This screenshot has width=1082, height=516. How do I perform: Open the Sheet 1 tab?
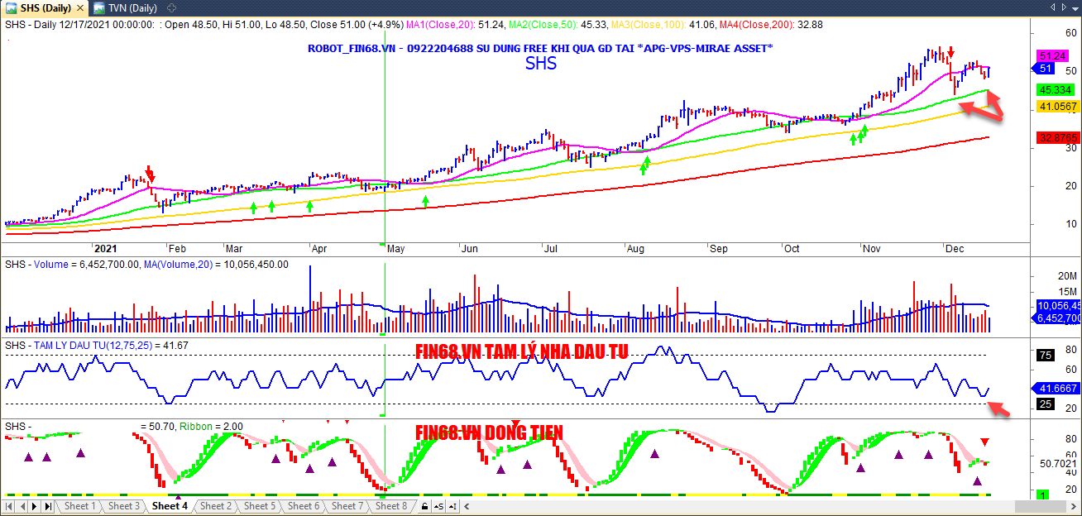[79, 506]
